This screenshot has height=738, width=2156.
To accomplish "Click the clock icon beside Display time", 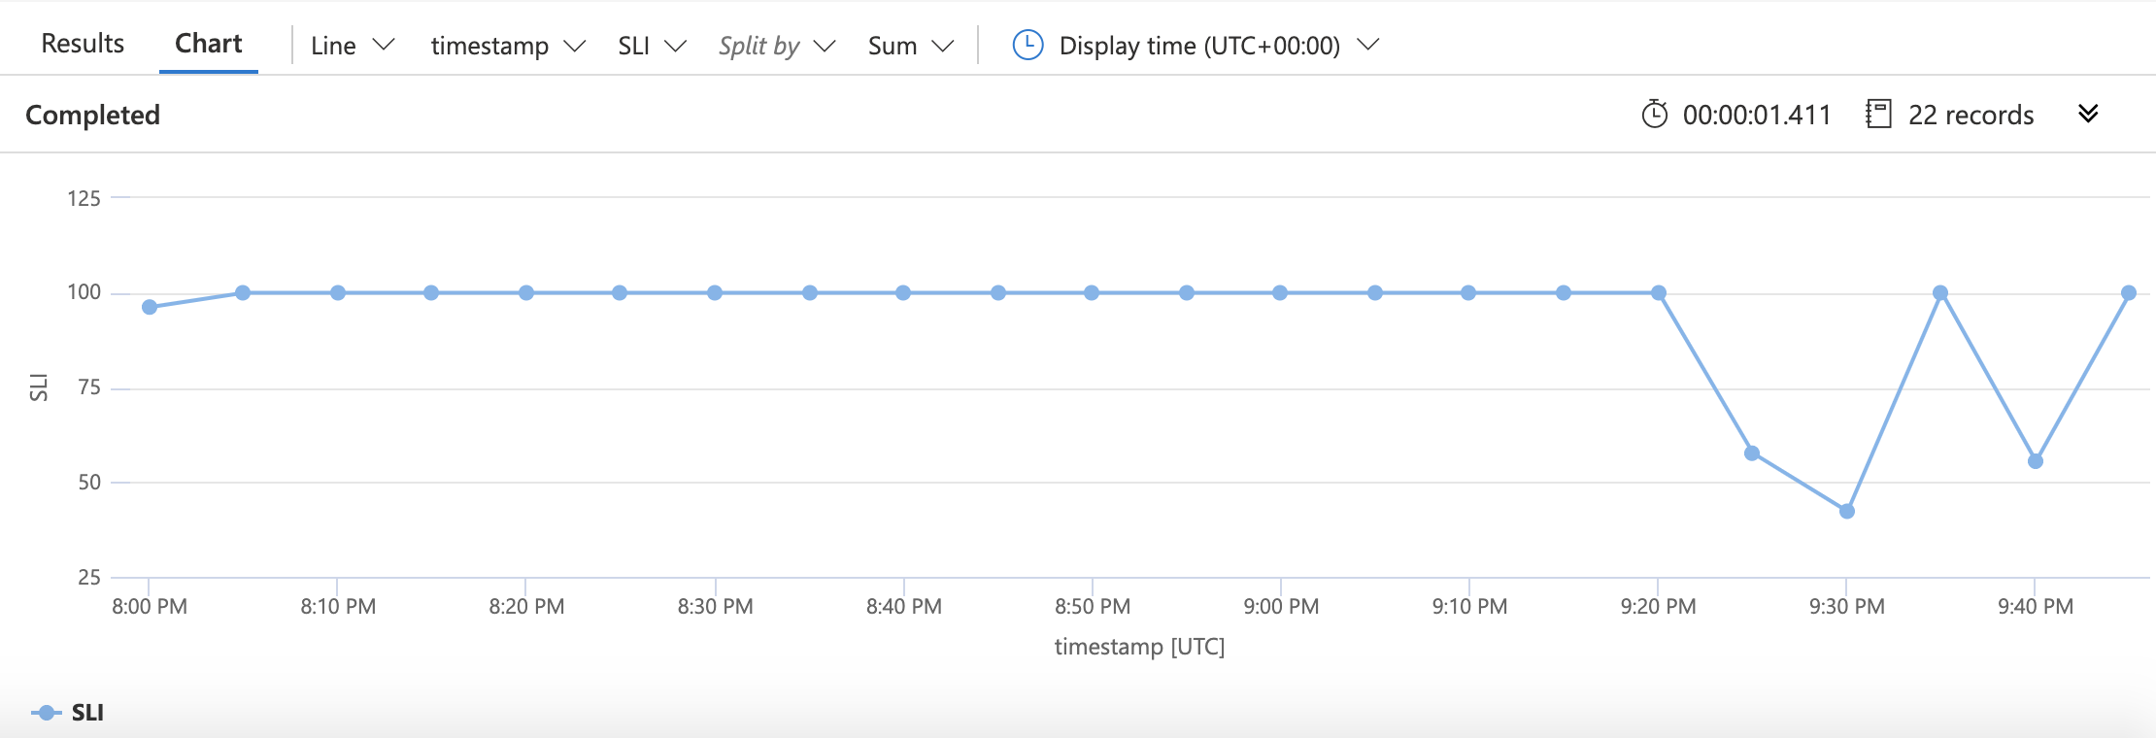I will click(1027, 45).
